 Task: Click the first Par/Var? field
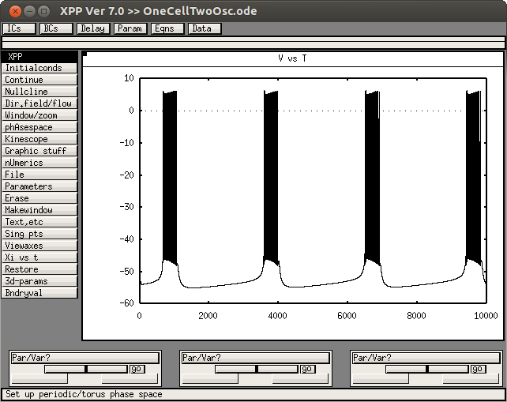pyautogui.click(x=85, y=358)
